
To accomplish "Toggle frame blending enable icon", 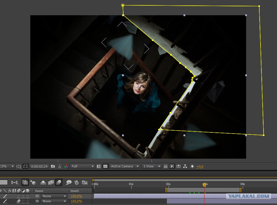I will coord(51,183).
